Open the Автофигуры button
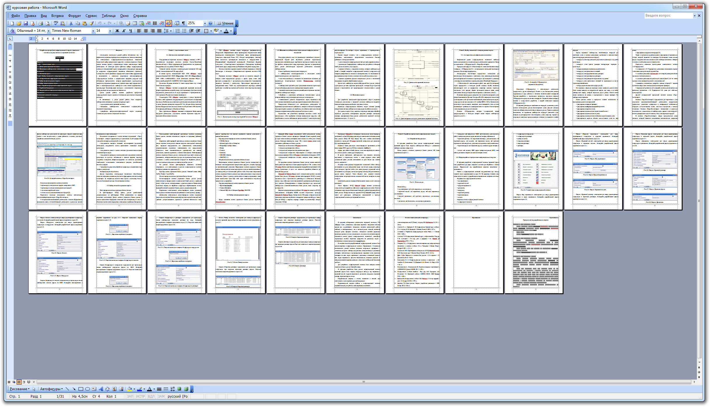This screenshot has width=710, height=407. pos(51,389)
